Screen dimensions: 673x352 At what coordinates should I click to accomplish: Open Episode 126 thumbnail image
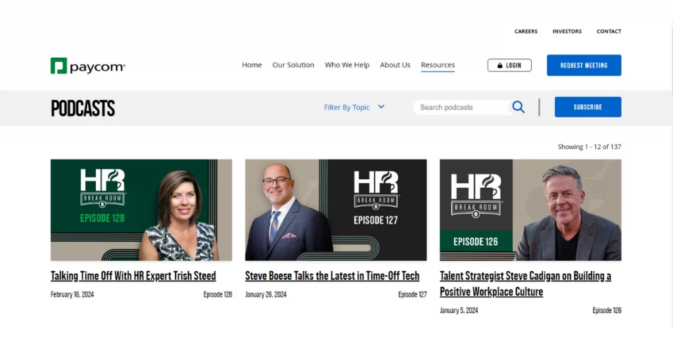point(530,210)
